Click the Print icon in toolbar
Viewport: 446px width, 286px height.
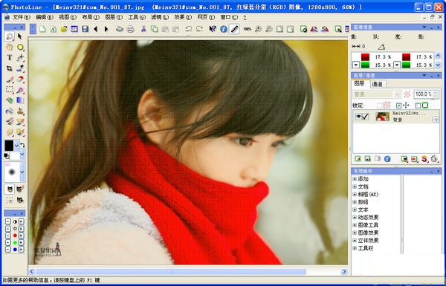tap(130, 29)
